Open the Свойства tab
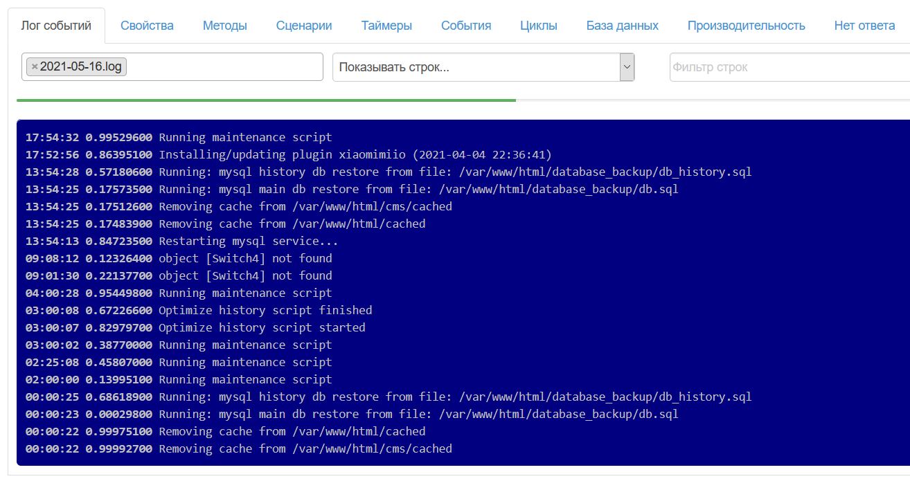Image resolution: width=910 pixels, height=481 pixels. (147, 26)
